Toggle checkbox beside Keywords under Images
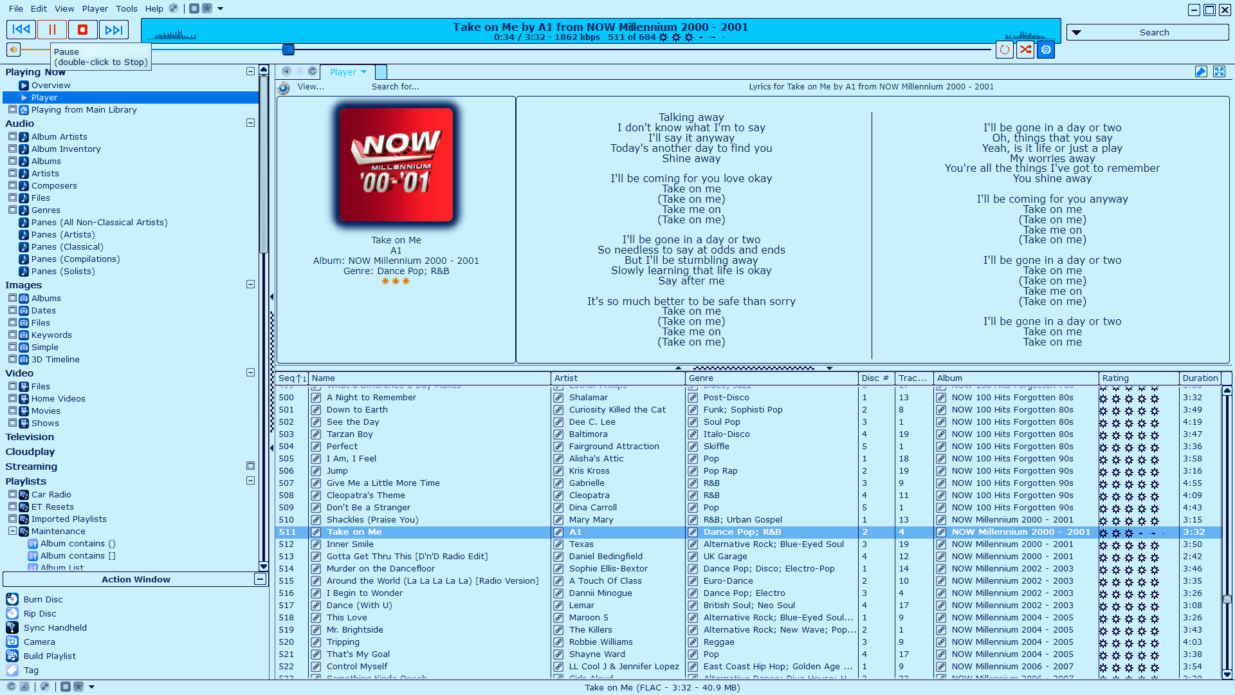Image resolution: width=1235 pixels, height=695 pixels. click(x=12, y=335)
